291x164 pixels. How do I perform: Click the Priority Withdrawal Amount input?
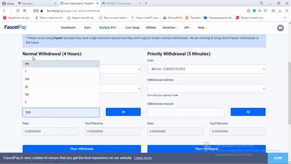click(186, 113)
